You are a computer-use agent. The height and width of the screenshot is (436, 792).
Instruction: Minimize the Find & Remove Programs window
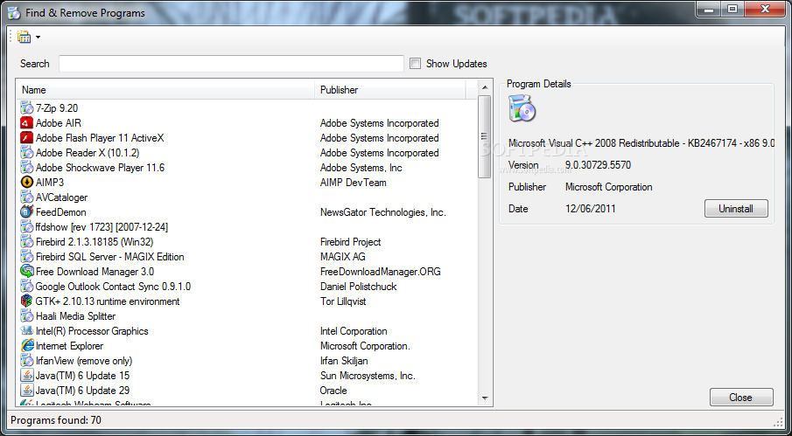pos(711,9)
